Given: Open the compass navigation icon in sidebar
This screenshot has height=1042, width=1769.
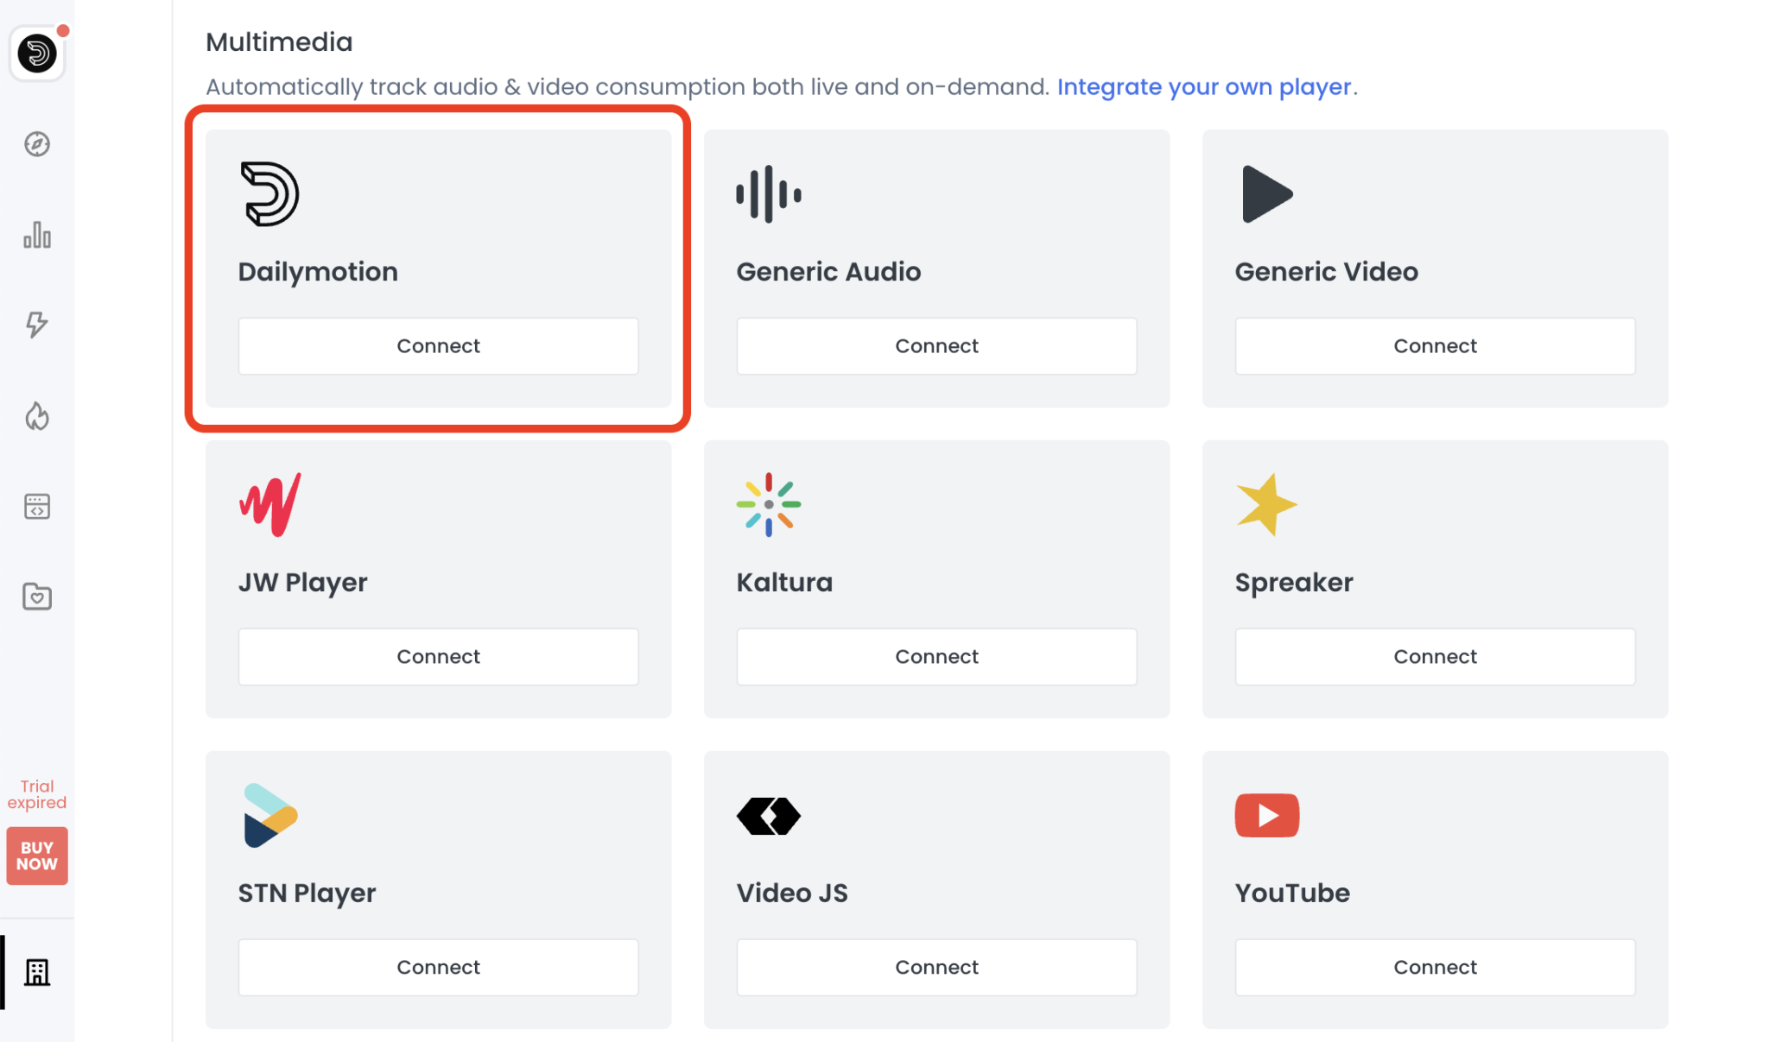Looking at the screenshot, I should coord(36,145).
